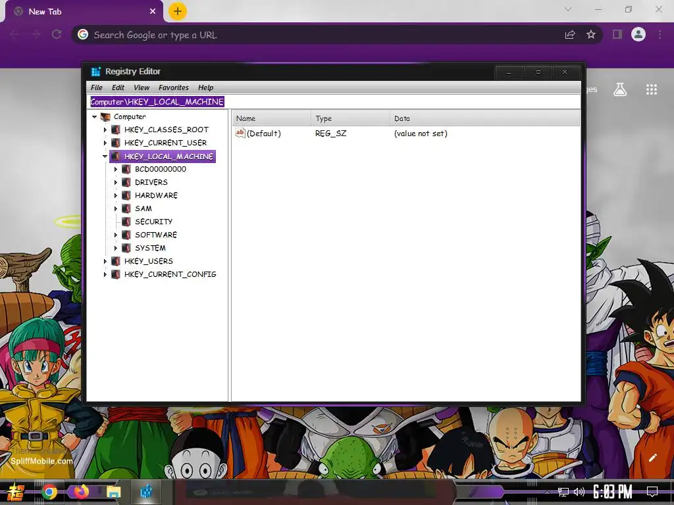674x505 pixels.
Task: Click the HKEY_LOCAL_MACHINE key icon
Action: pyautogui.click(x=116, y=156)
